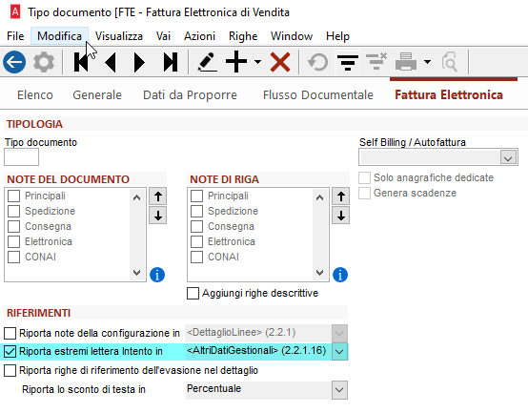Check Riporta righe di riferimento dell'evasione

coord(10,370)
